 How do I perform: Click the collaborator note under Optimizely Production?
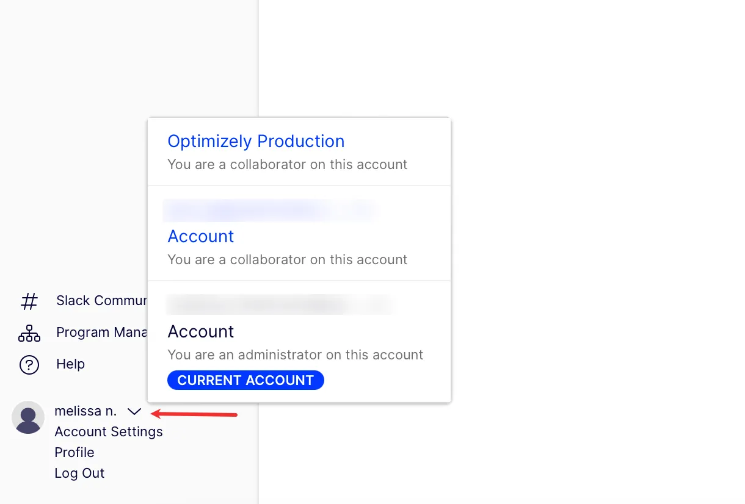(x=288, y=164)
